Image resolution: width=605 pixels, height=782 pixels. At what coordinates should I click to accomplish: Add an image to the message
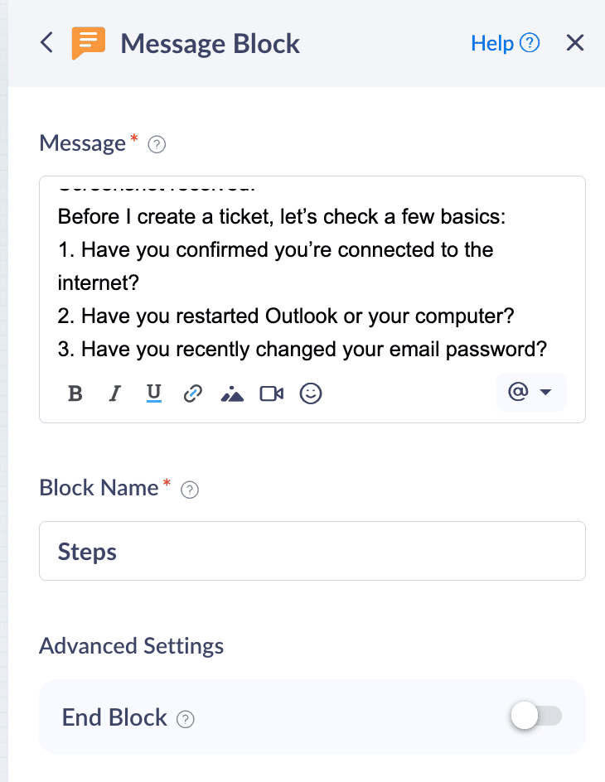point(232,393)
